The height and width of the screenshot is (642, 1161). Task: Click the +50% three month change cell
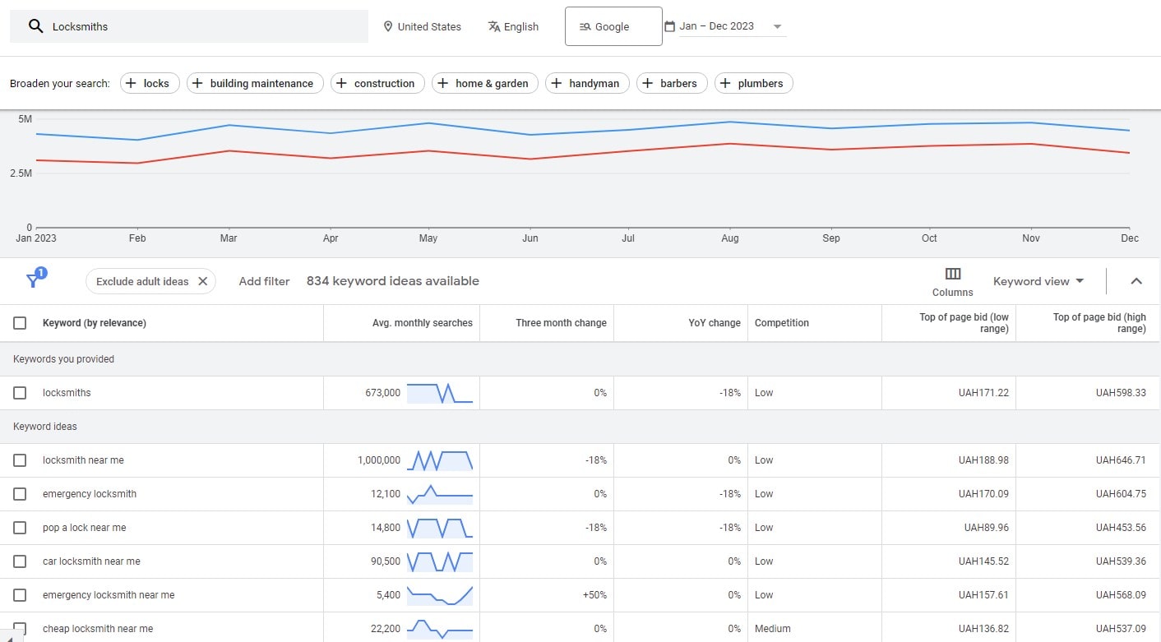(x=594, y=595)
